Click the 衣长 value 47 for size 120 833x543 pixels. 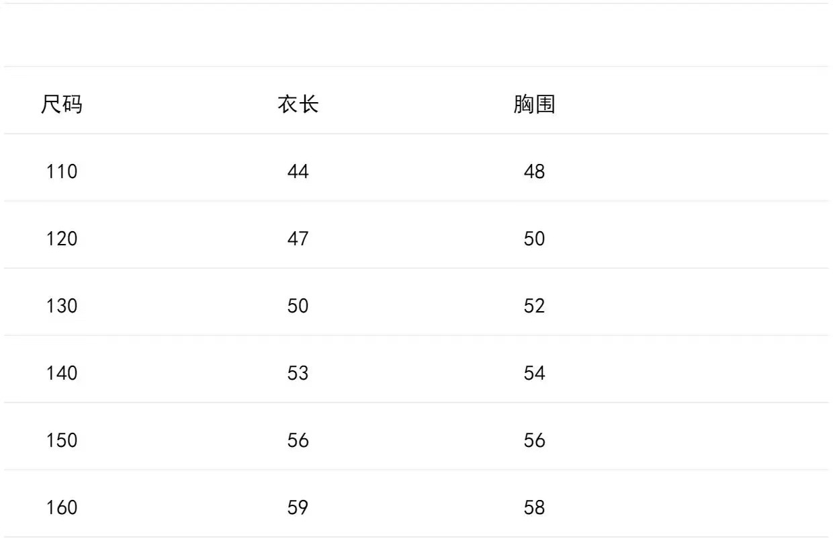click(298, 239)
